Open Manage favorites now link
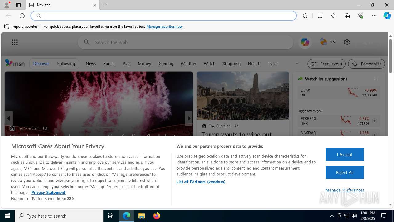 point(164,27)
